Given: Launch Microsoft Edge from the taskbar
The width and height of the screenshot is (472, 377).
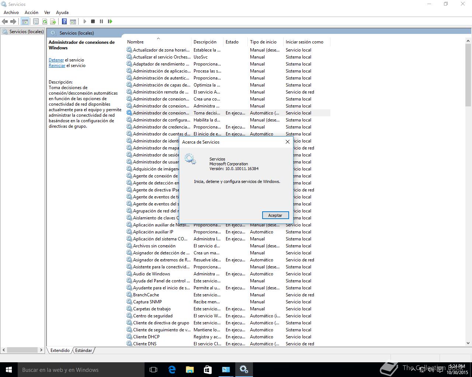Looking at the screenshot, I should click(x=171, y=370).
